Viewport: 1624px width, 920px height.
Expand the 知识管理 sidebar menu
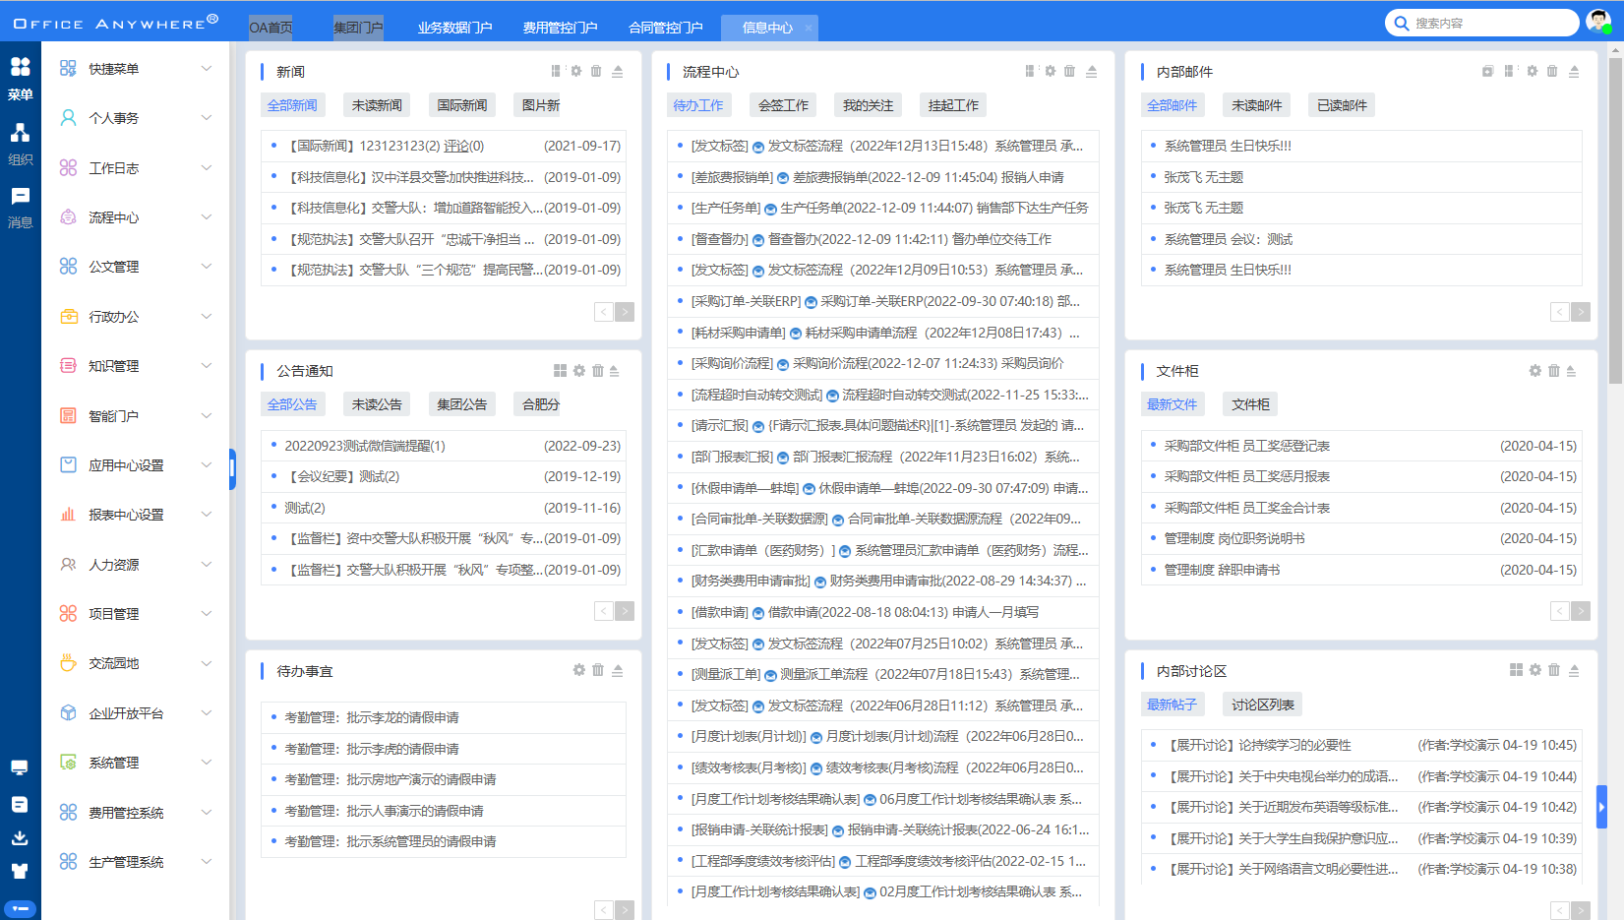click(x=136, y=366)
